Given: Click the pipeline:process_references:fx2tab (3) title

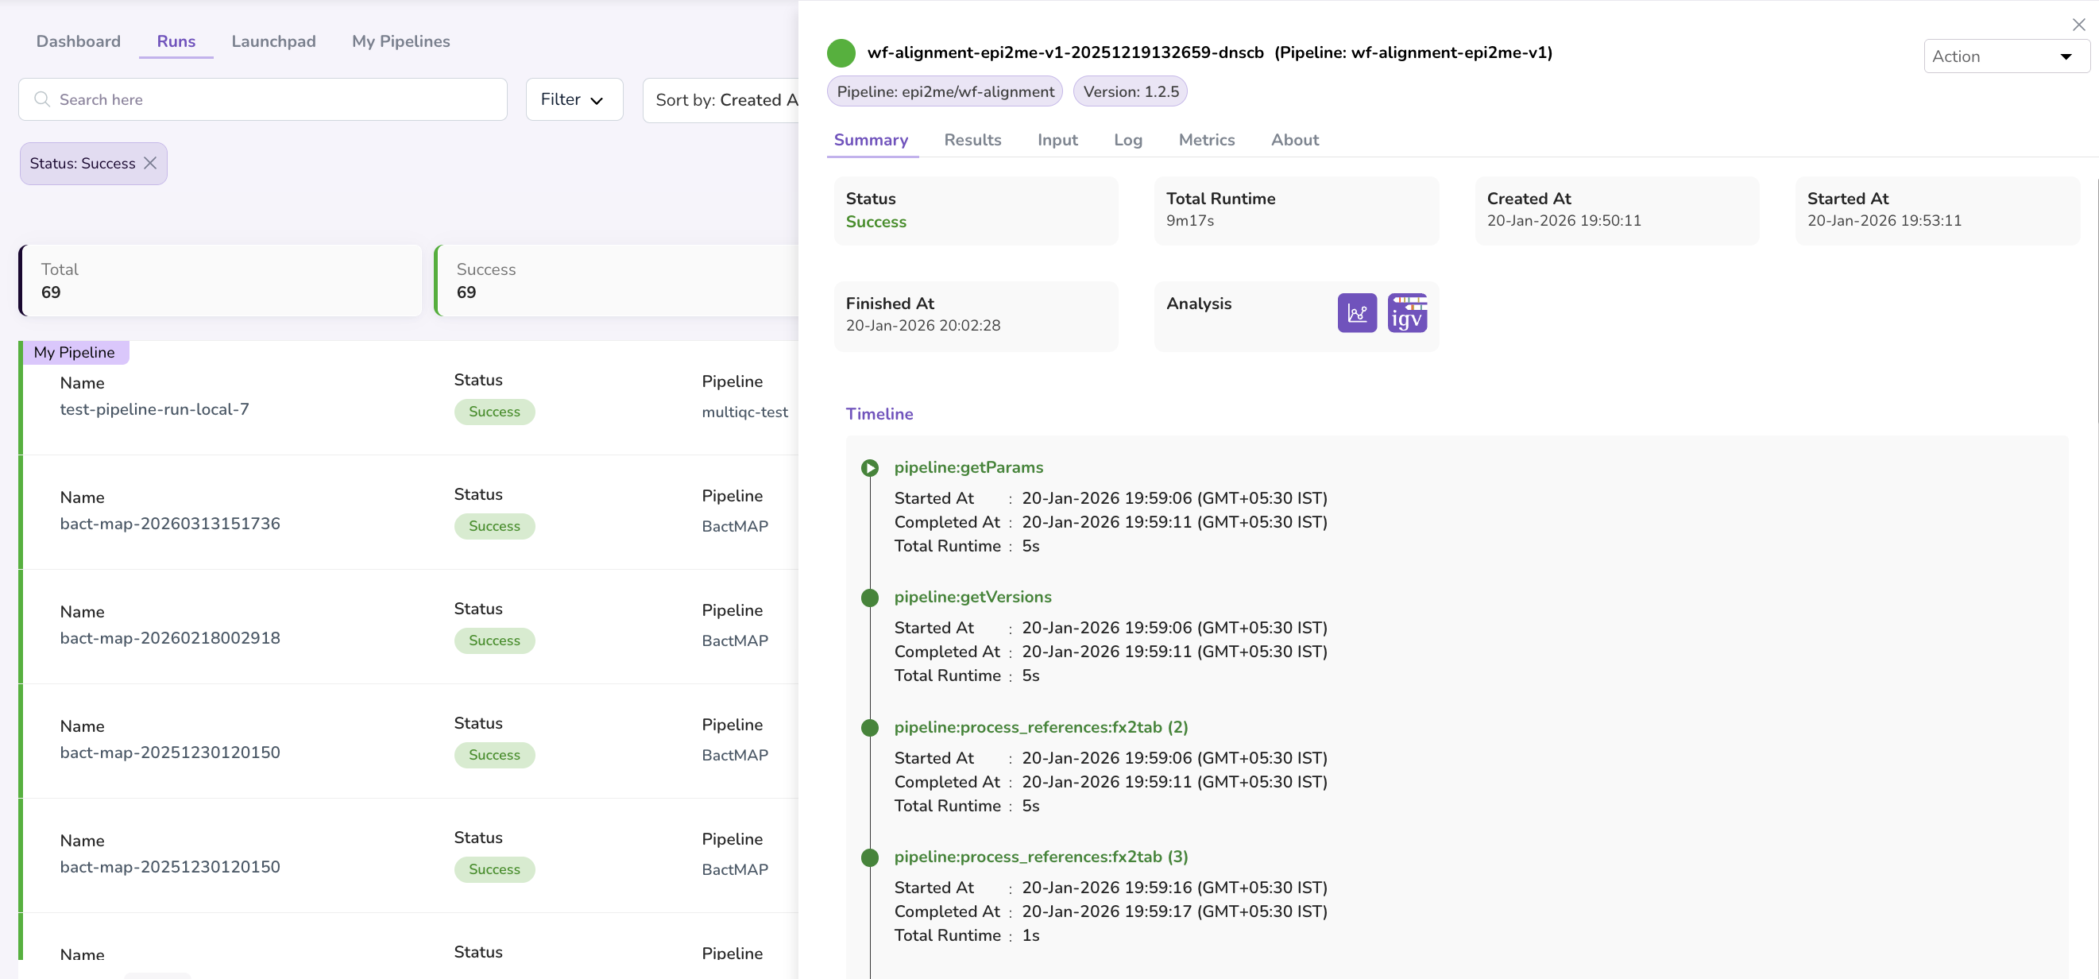Looking at the screenshot, I should click(1042, 857).
